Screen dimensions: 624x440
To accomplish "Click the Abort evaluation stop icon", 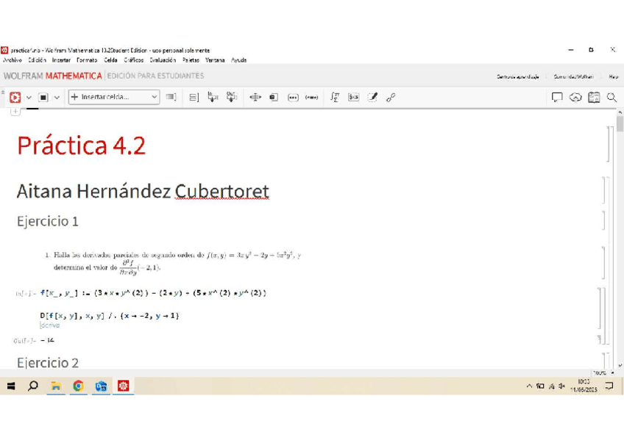I will click(x=43, y=97).
